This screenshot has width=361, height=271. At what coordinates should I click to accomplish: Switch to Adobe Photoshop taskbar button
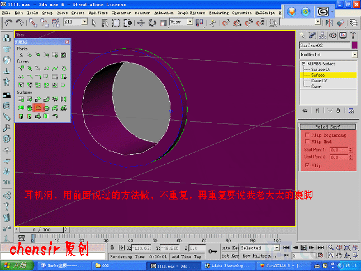tap(228, 266)
